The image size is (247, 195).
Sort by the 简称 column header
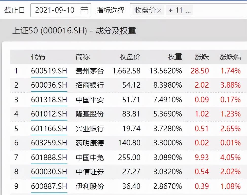83,57
